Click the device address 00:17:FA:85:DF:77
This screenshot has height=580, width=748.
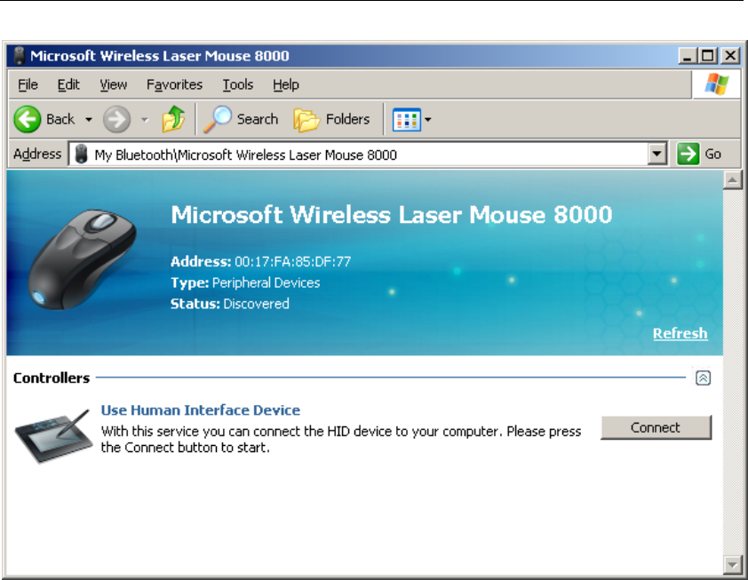click(292, 261)
